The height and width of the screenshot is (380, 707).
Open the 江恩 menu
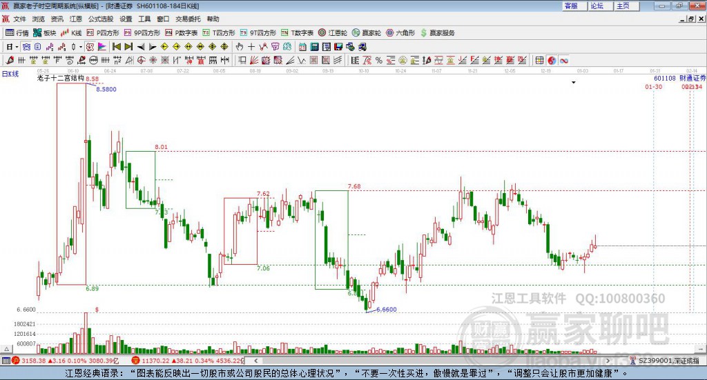point(76,19)
